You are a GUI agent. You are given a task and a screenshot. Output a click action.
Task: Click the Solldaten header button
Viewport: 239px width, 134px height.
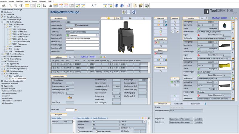pyautogui.click(x=59, y=57)
